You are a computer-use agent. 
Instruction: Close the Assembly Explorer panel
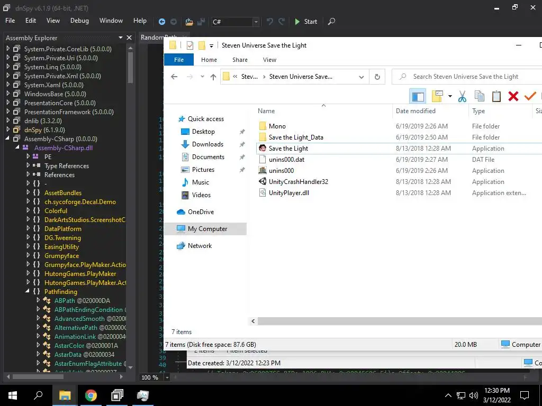(129, 38)
